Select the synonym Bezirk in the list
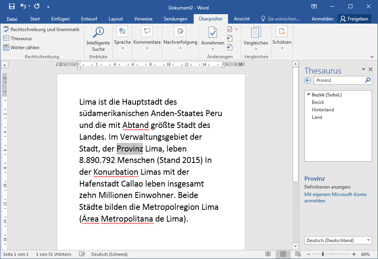 point(318,102)
